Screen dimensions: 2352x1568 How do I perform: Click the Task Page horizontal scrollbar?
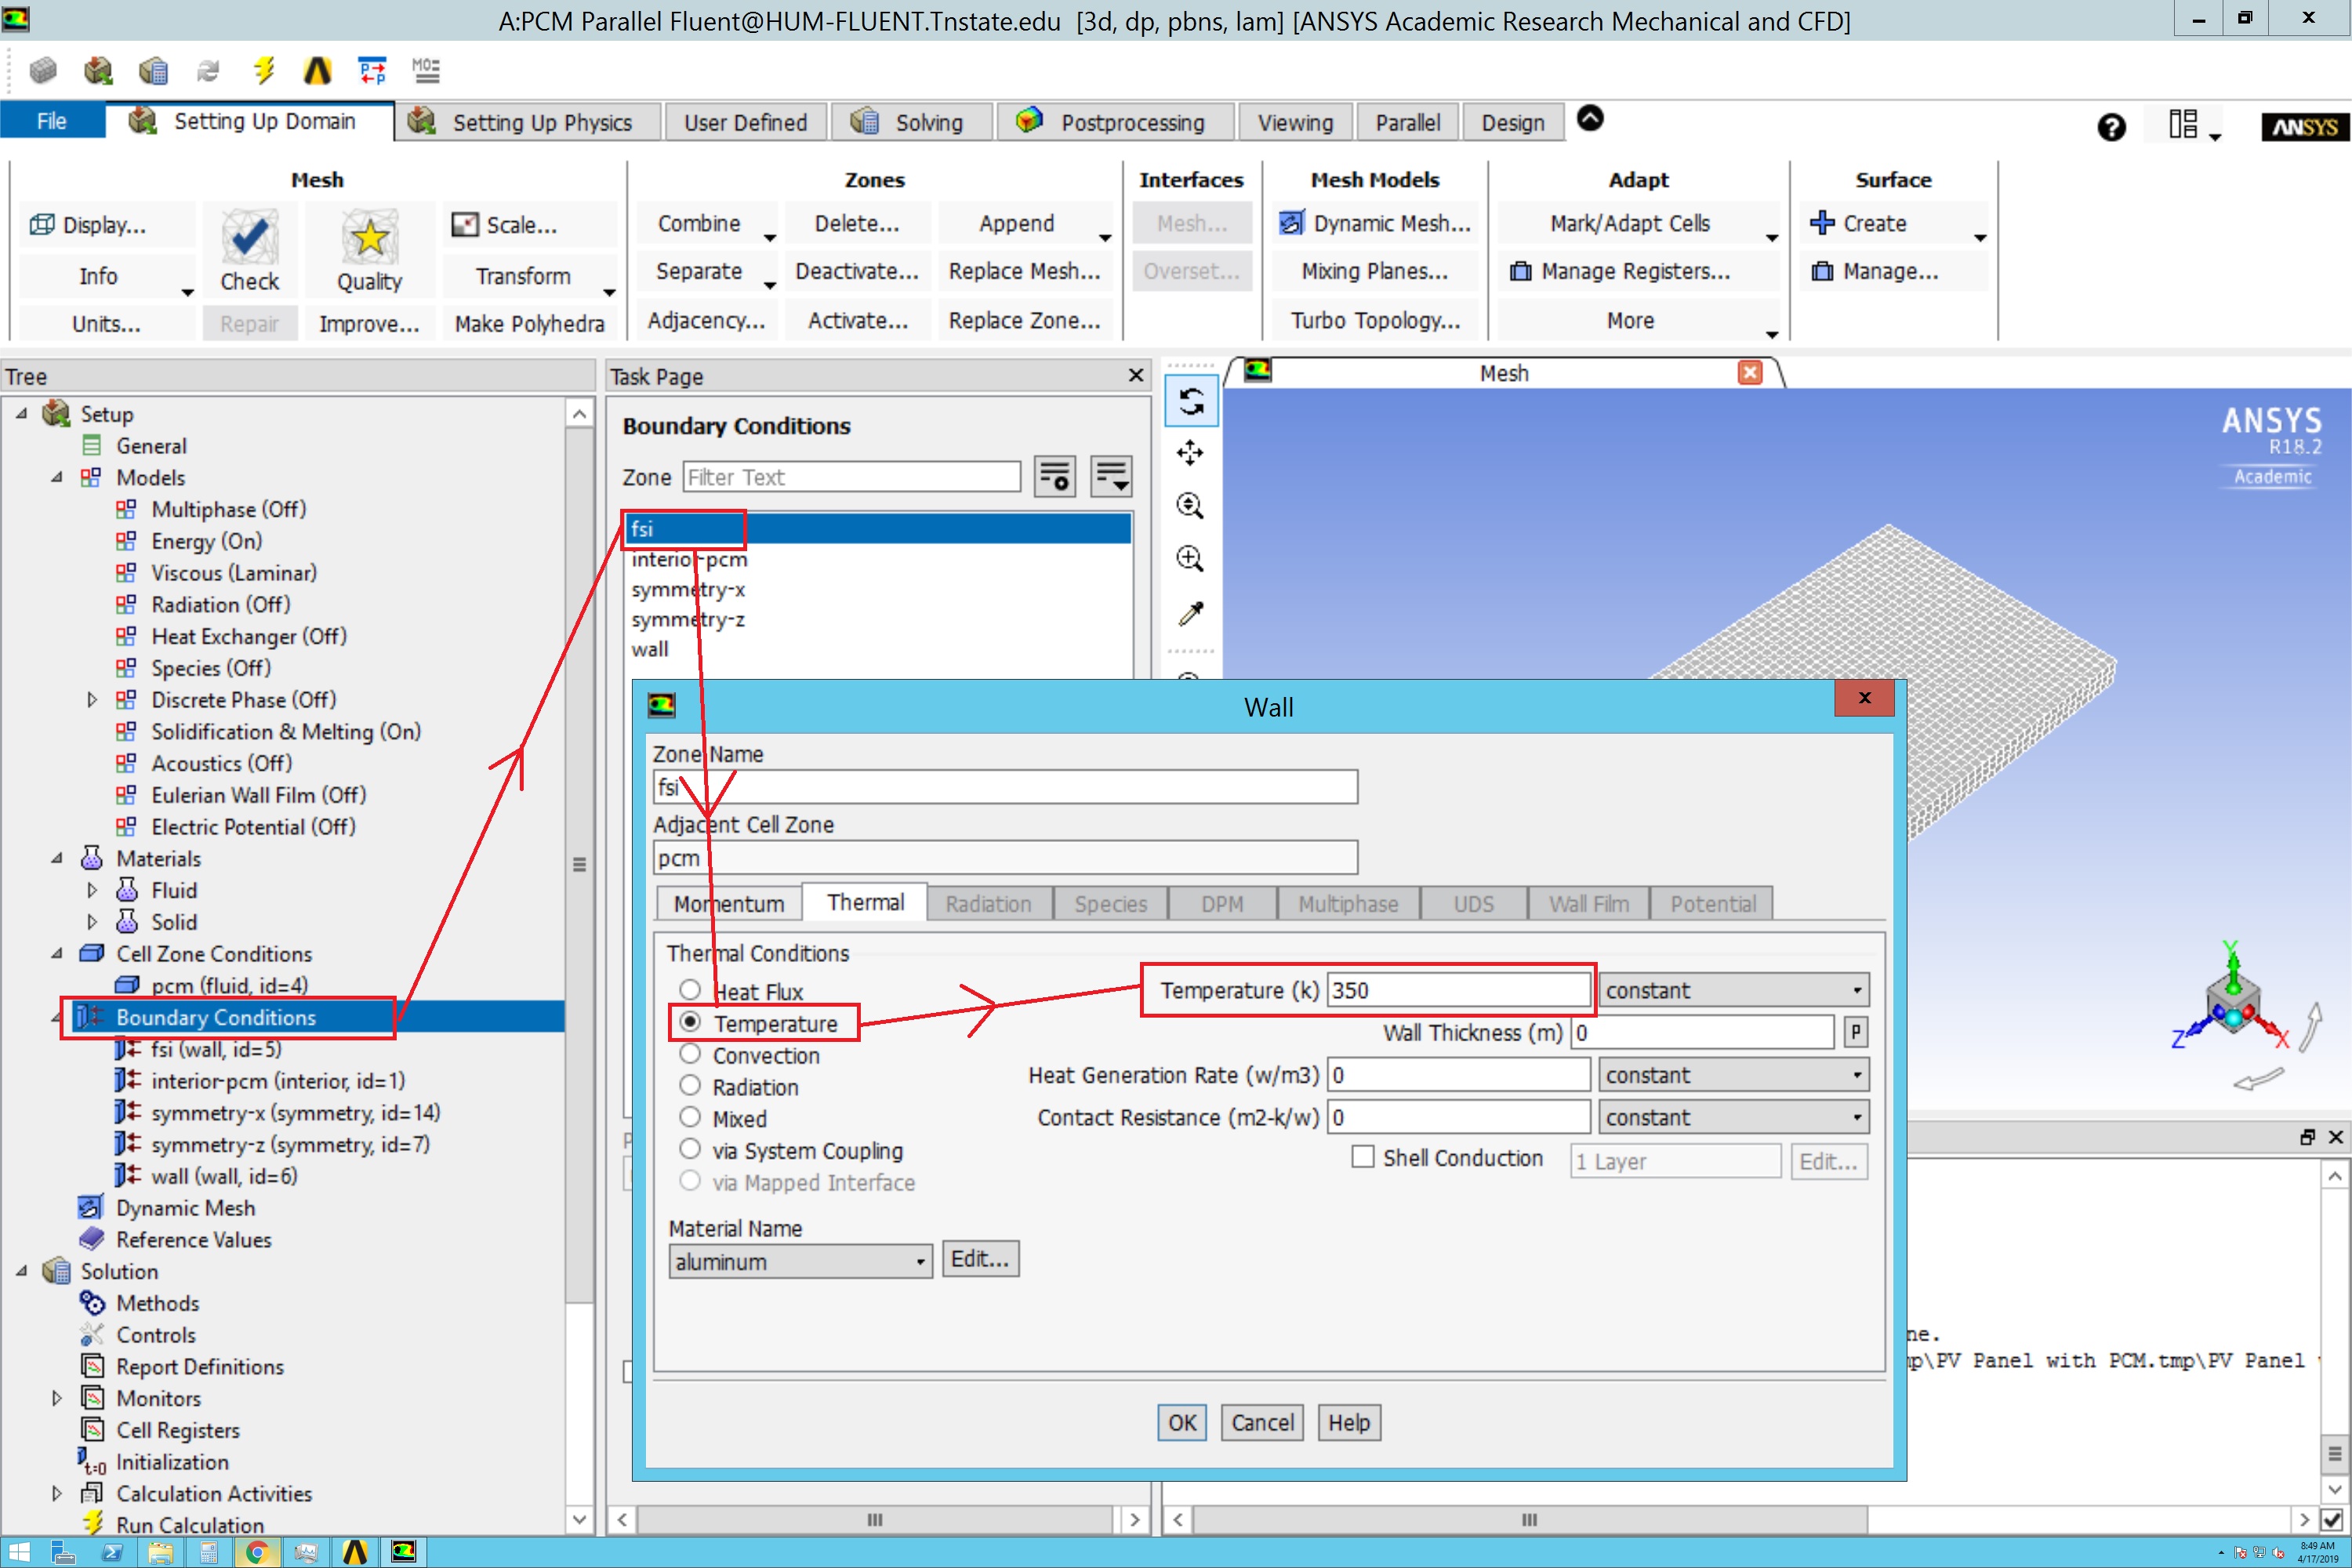875,1520
